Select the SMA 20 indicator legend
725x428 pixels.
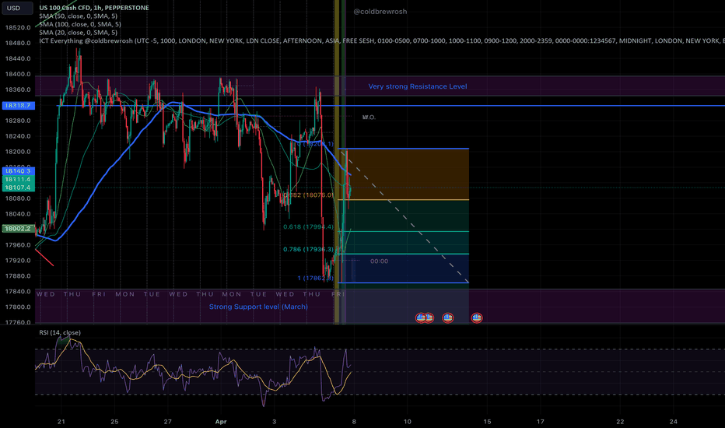[x=78, y=33]
